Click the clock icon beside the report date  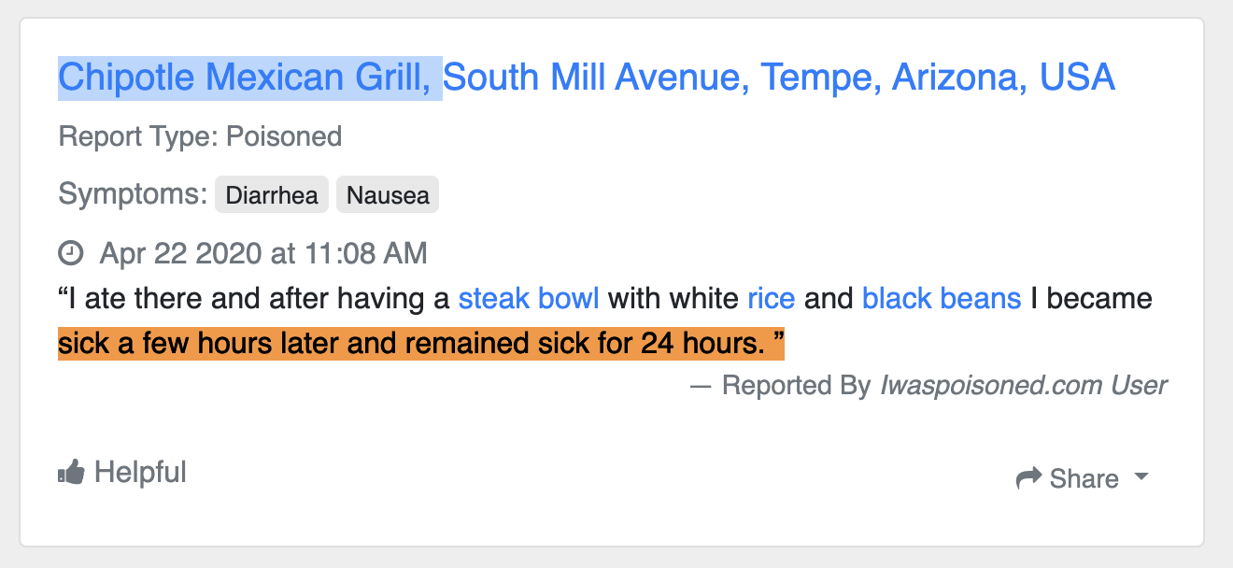click(69, 252)
